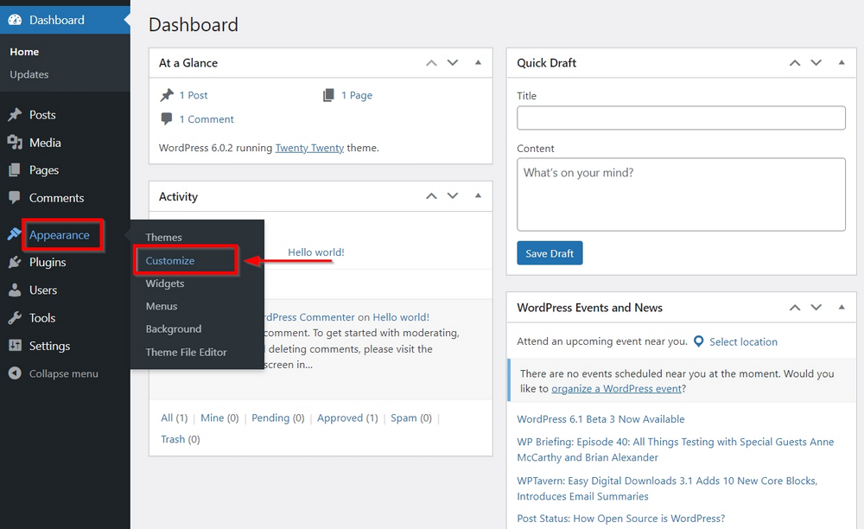Open organize a WordPress event link
864x529 pixels.
(x=617, y=388)
